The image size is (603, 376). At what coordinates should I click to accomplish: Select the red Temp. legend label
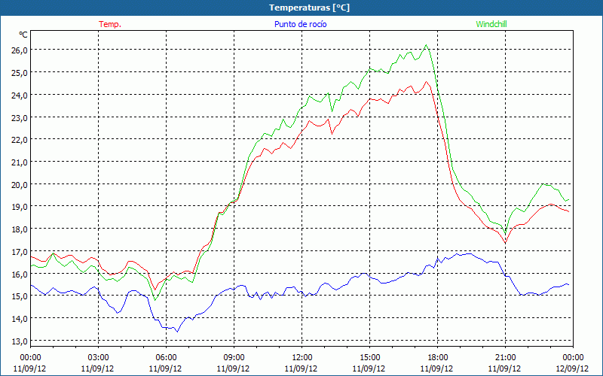click(x=110, y=24)
